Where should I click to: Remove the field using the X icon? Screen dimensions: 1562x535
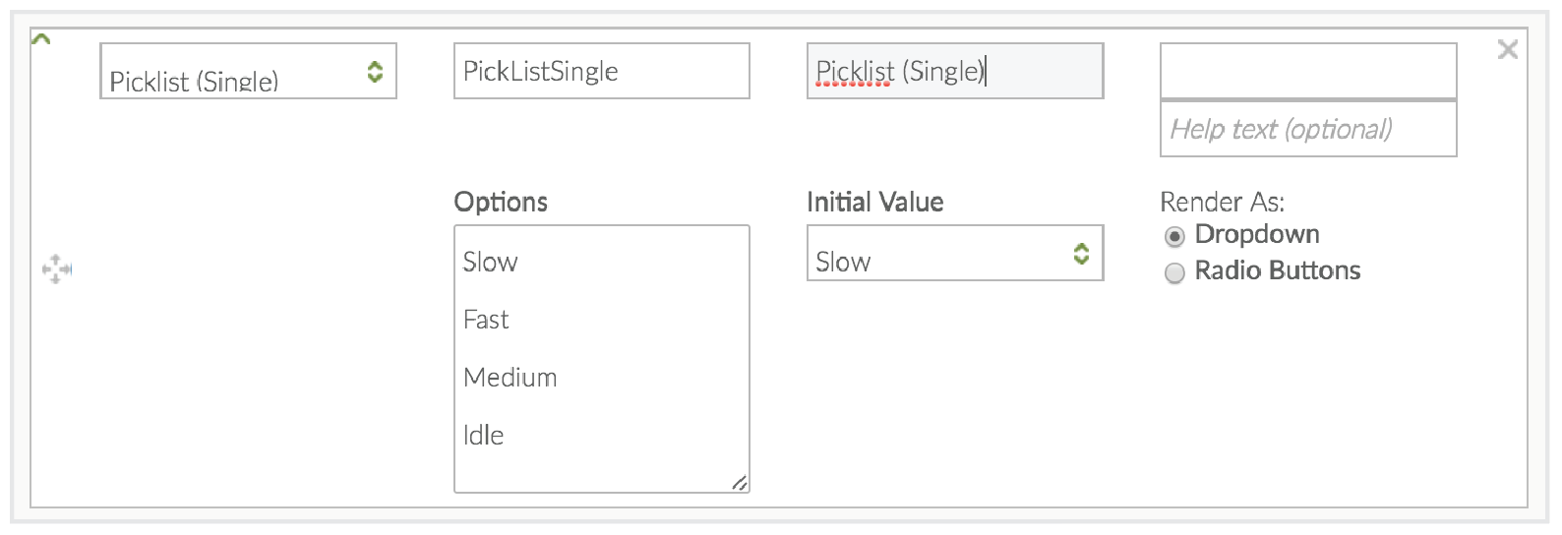pyautogui.click(x=1507, y=49)
